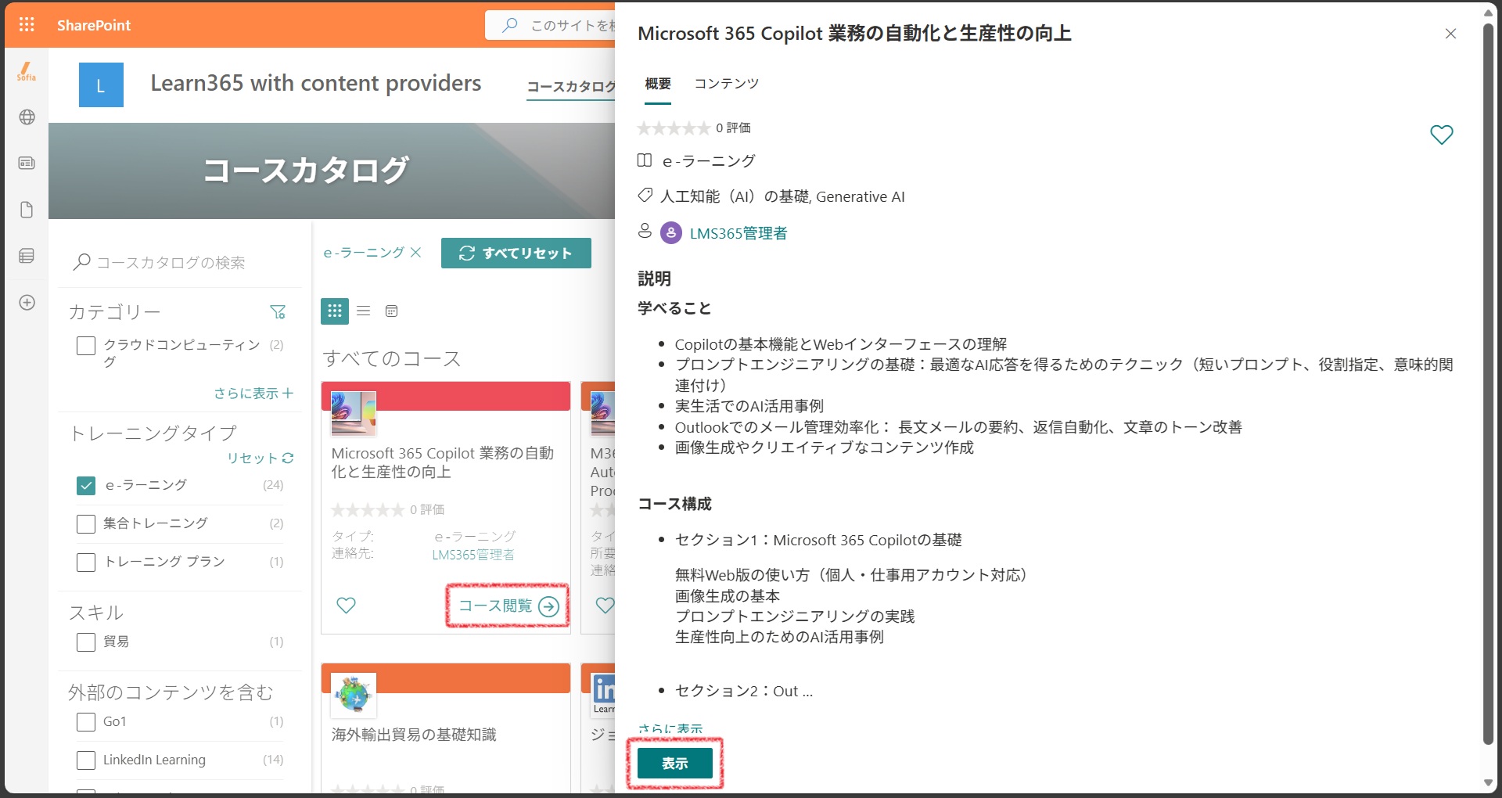Click the 学べること heading
The width and height of the screenshot is (1502, 798).
point(674,308)
